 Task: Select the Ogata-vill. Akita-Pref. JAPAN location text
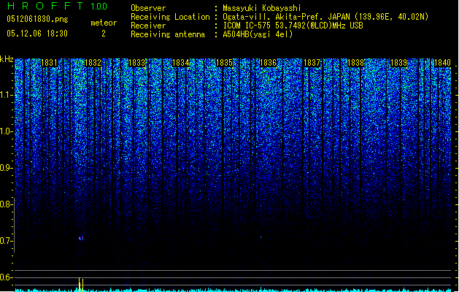[325, 17]
